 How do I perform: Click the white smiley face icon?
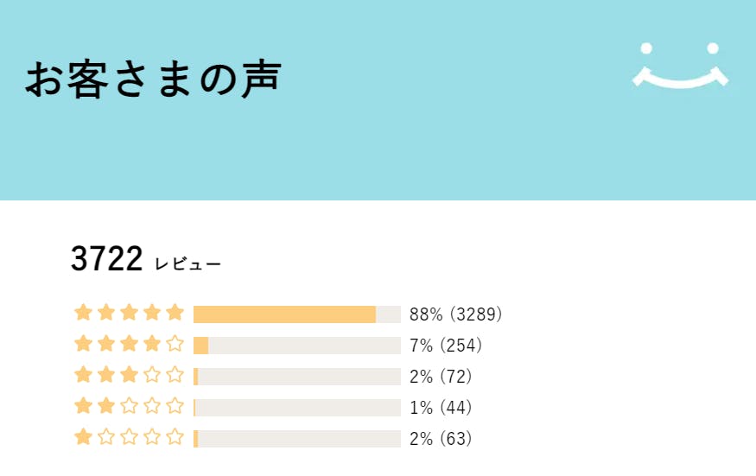tap(680, 65)
